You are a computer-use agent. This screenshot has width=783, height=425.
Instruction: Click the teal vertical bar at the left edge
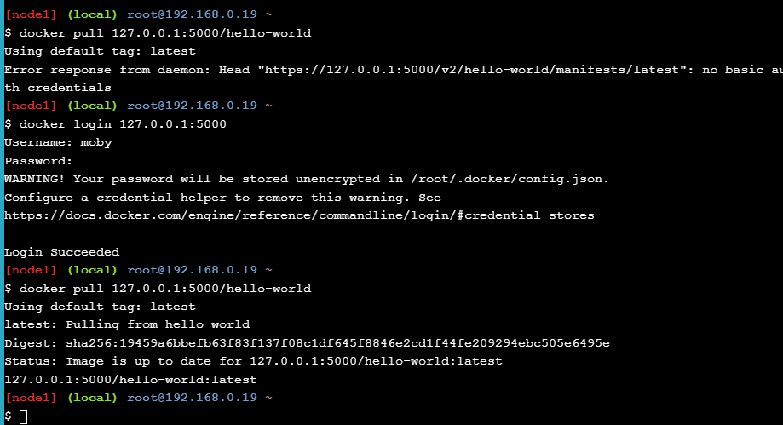tap(2, 213)
